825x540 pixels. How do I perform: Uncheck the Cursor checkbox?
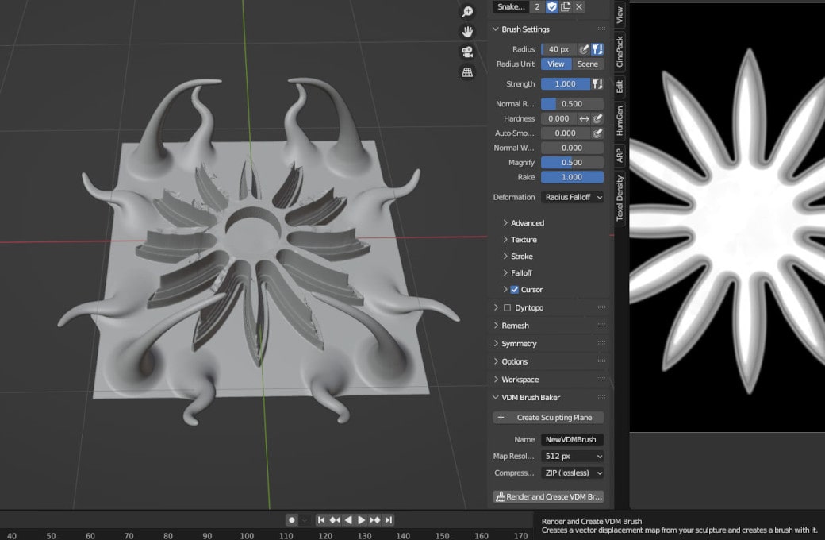click(x=514, y=290)
